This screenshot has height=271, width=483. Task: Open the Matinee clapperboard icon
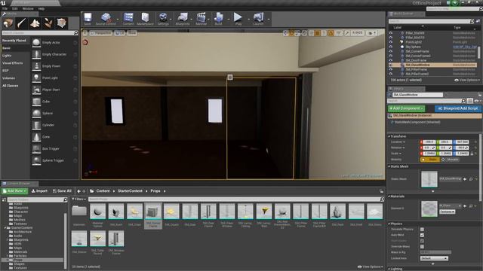[202, 19]
